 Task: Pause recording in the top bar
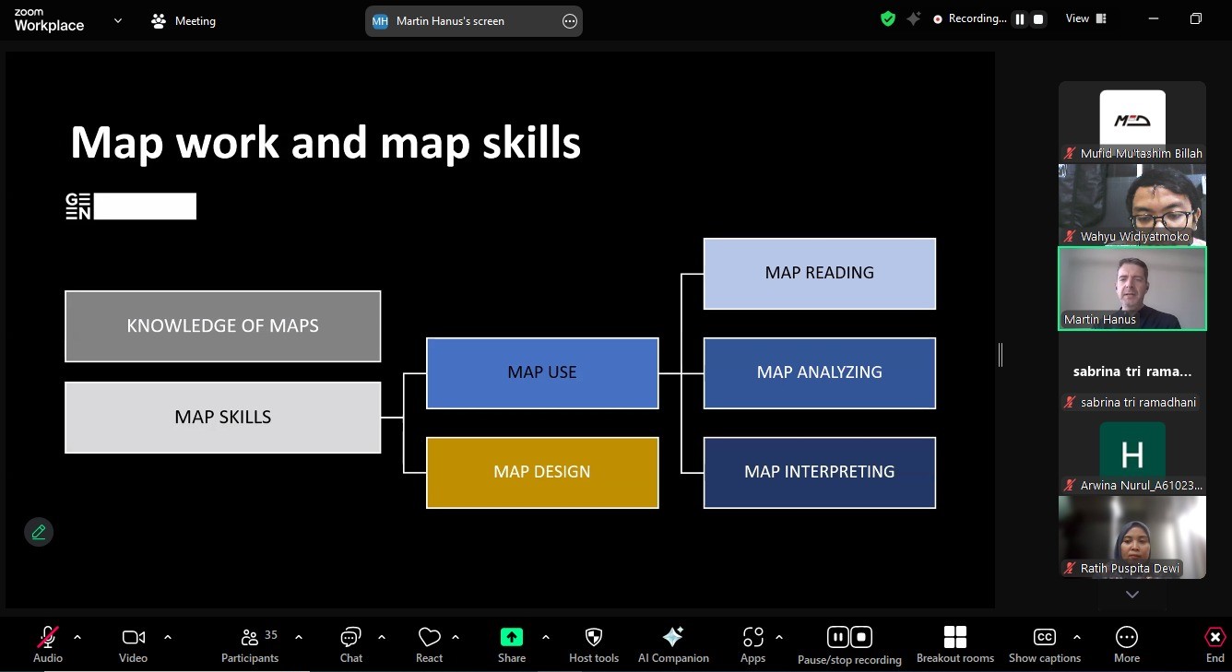coord(1020,19)
